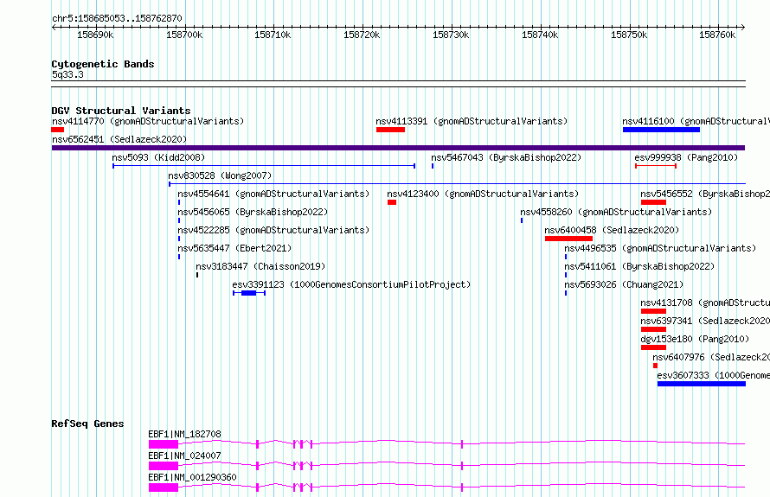Open the nsv4113391 gnomAD variant label

pos(472,121)
